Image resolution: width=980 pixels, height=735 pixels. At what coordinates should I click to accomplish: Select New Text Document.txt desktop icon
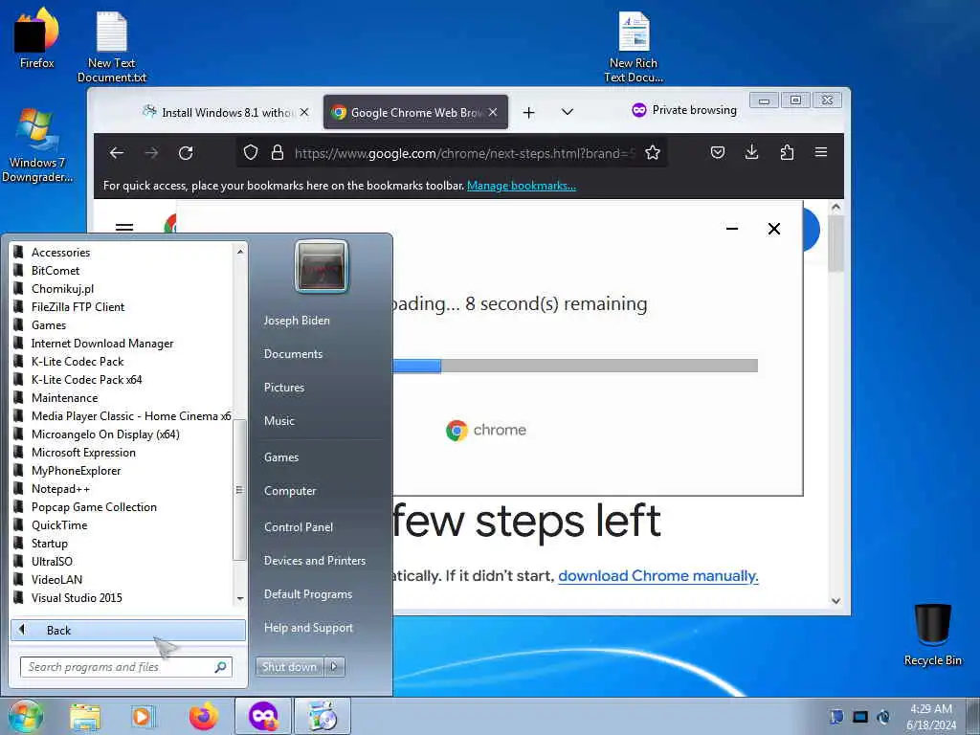coord(112,48)
